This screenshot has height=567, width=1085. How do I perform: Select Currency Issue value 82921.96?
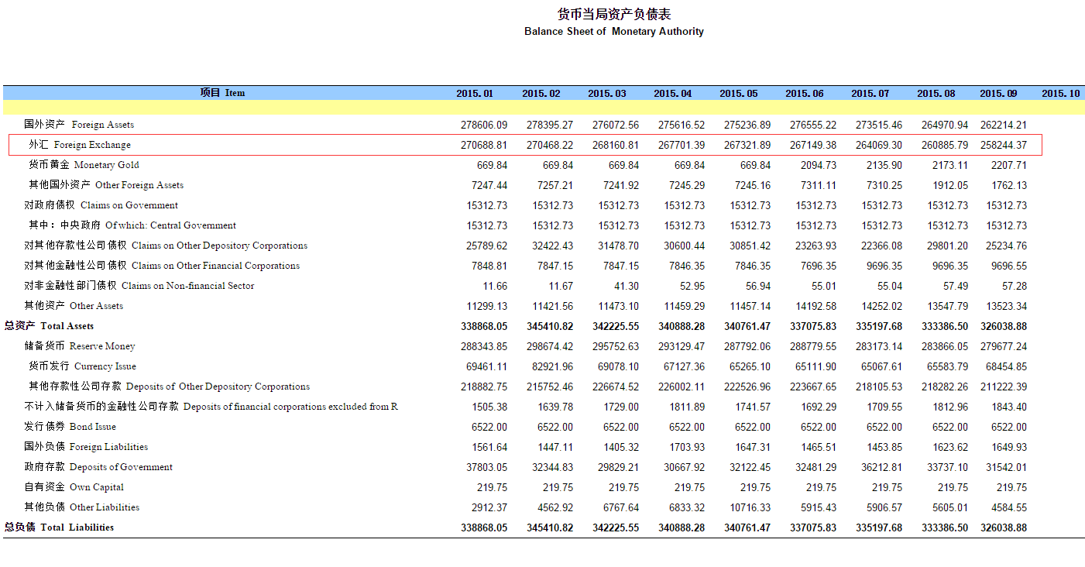553,366
